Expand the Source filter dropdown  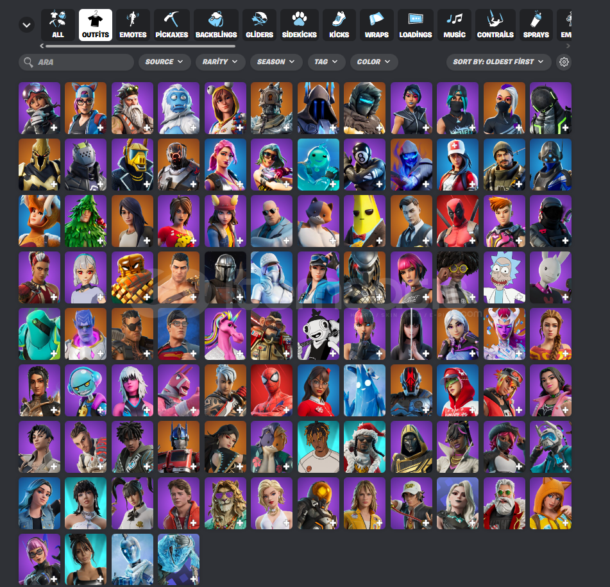point(164,62)
